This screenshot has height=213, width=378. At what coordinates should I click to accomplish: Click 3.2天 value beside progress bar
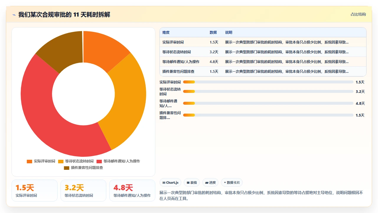pyautogui.click(x=360, y=91)
